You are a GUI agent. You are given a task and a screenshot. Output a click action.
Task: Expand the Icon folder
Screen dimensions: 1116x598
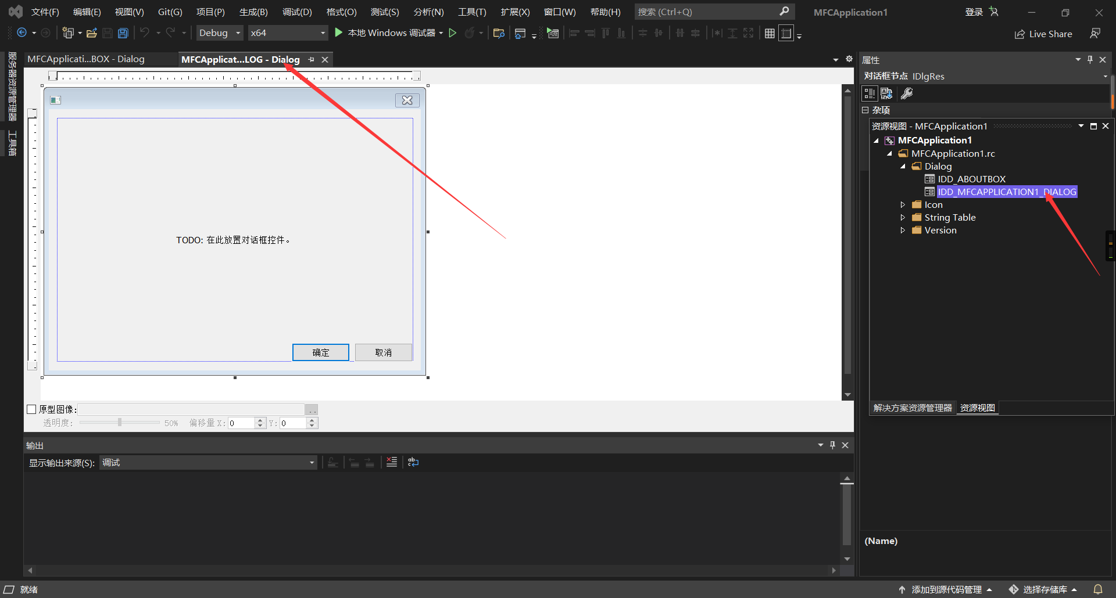click(903, 204)
